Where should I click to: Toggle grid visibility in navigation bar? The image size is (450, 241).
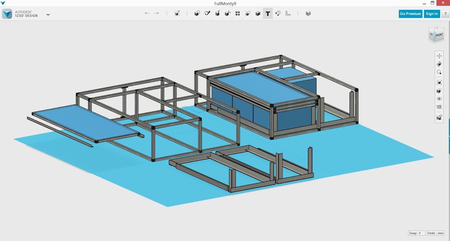(439, 107)
